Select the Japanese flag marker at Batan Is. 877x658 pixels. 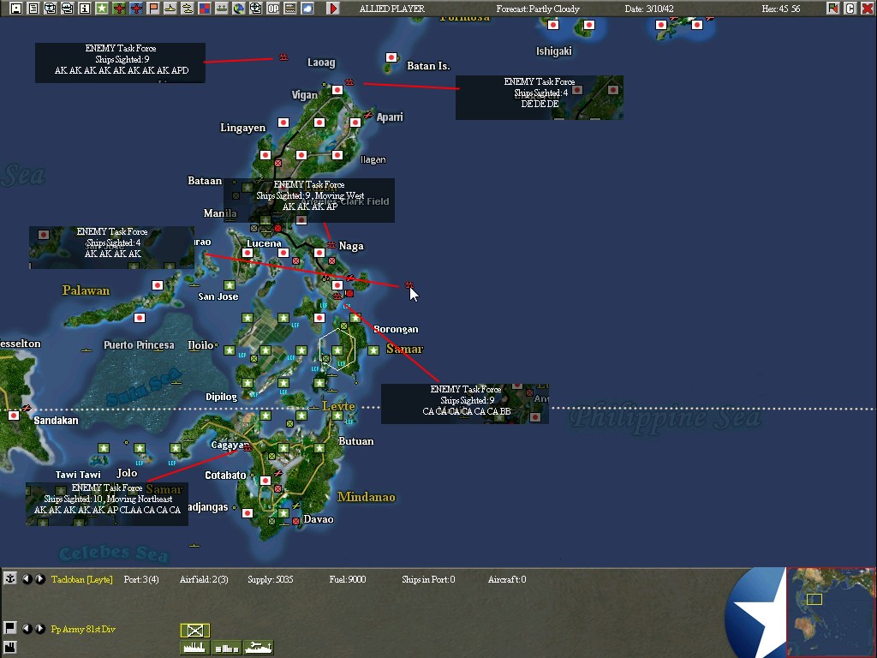click(391, 57)
